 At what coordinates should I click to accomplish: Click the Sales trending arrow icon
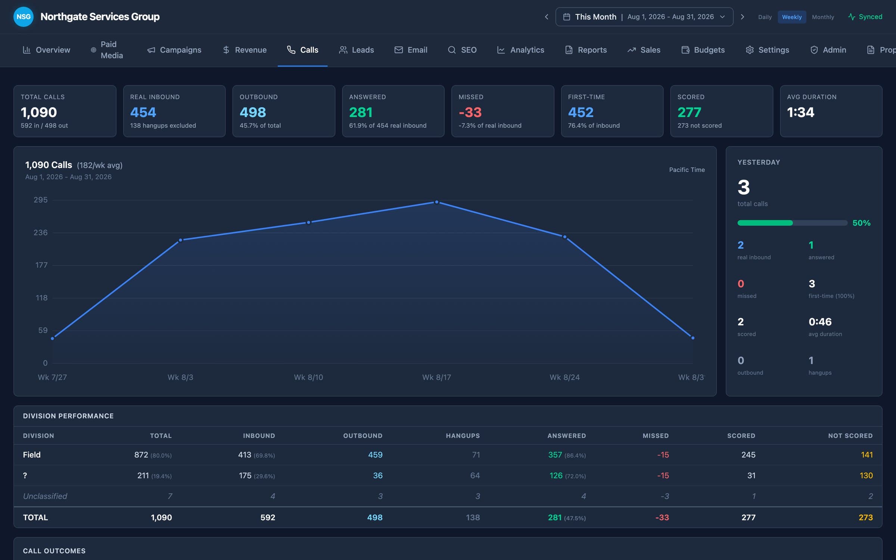point(631,50)
